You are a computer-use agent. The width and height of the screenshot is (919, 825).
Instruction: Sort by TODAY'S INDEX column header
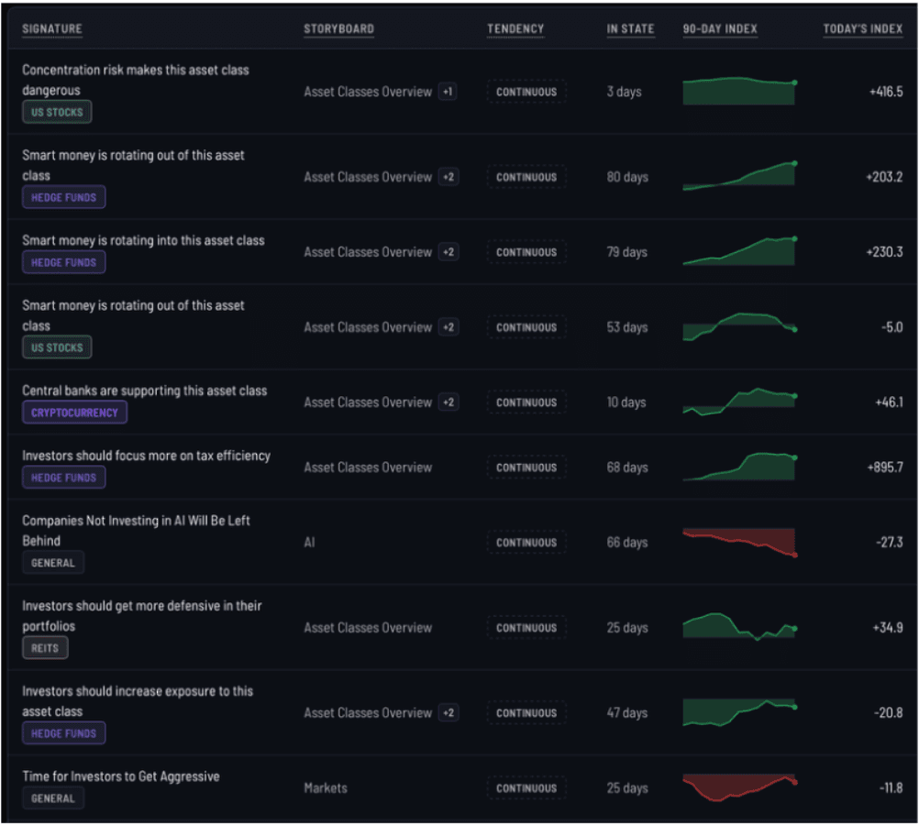[x=863, y=28]
